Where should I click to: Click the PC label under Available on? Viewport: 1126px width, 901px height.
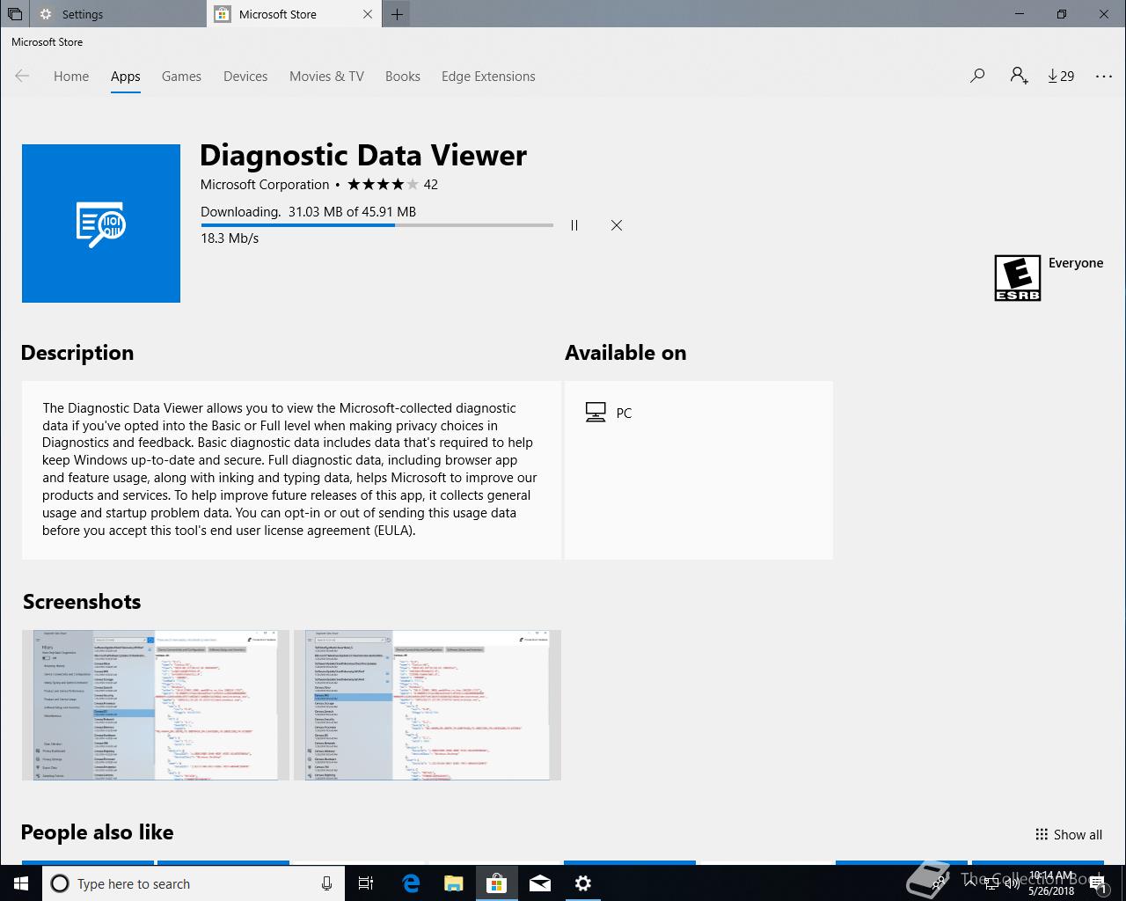(624, 414)
